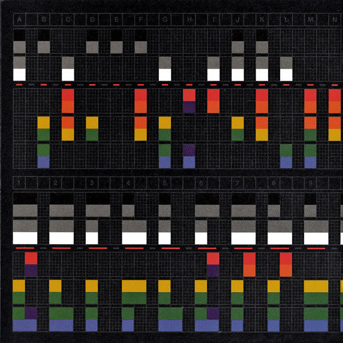Click the letter I header cell
This screenshot has height=343, width=343.
[x=214, y=19]
